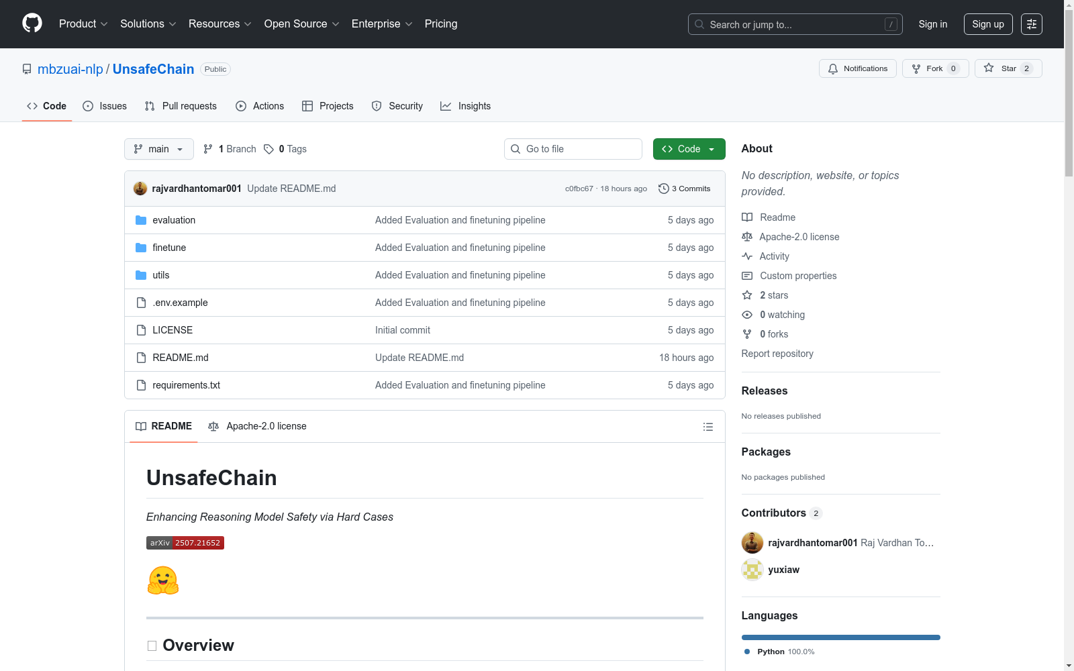Click the Search or jump to field
1074x671 pixels.
click(795, 24)
